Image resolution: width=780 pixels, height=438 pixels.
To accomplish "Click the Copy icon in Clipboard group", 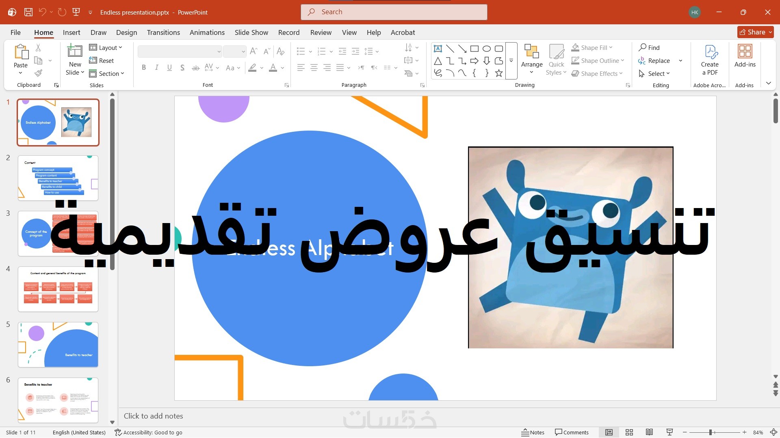I will (x=39, y=60).
